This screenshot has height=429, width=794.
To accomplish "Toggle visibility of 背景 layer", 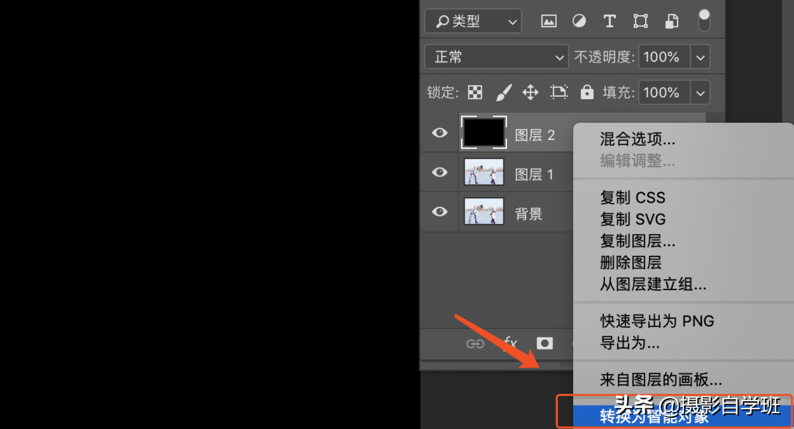I will (x=439, y=211).
